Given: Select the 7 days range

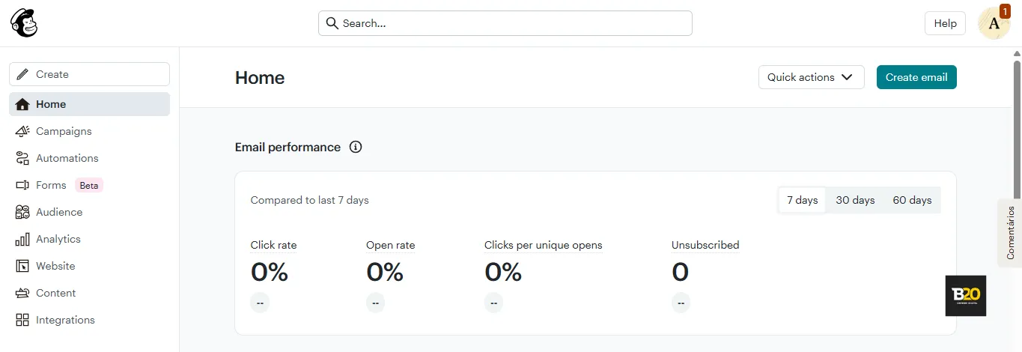Looking at the screenshot, I should (x=802, y=200).
